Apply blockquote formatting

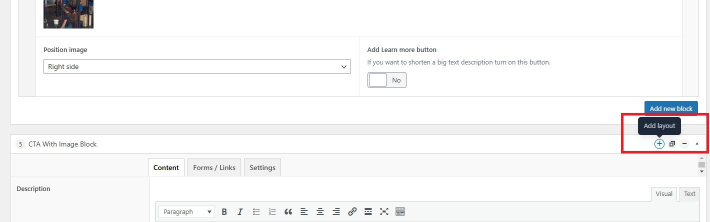coord(288,211)
